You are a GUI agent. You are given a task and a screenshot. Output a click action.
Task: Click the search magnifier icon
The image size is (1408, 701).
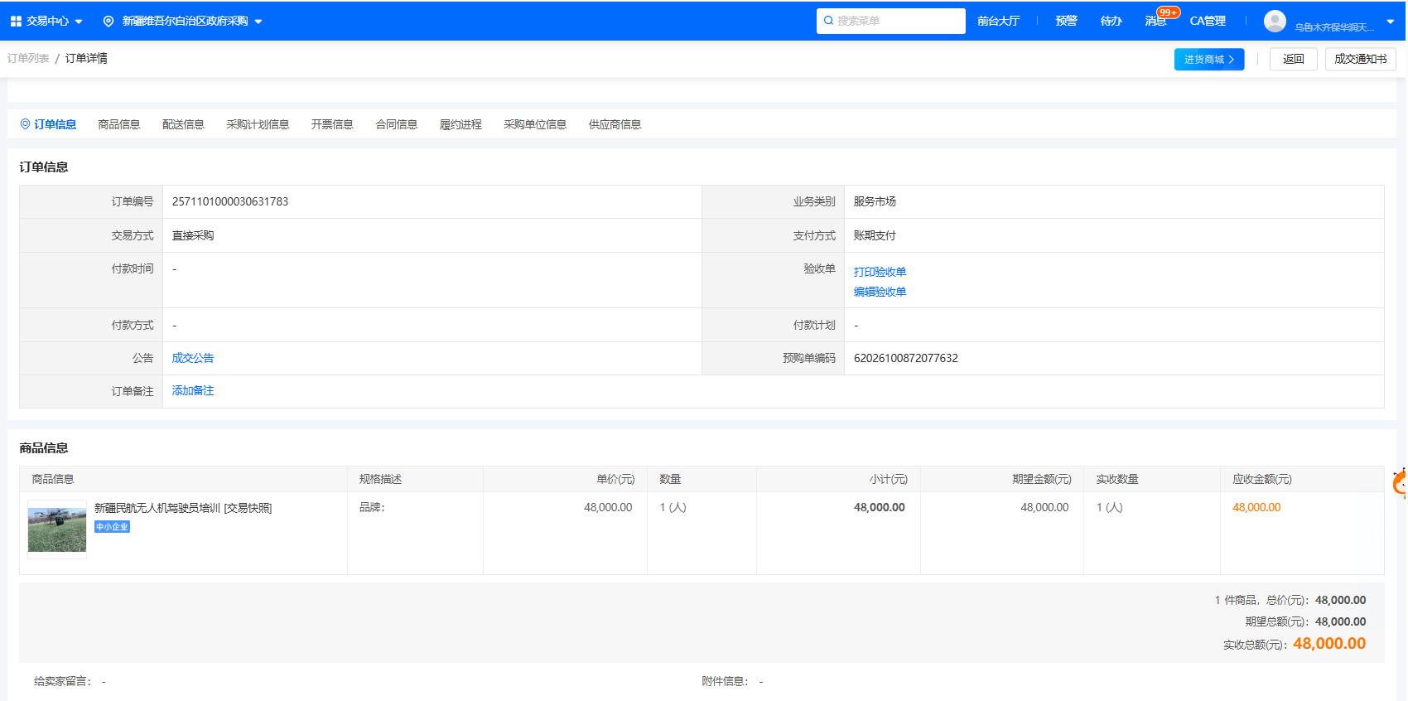(828, 21)
